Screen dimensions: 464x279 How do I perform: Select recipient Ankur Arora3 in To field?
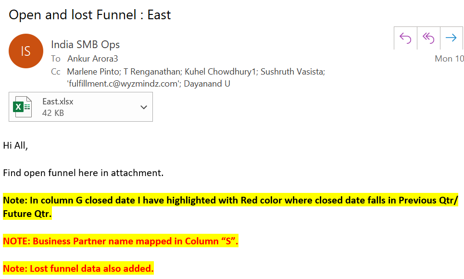tap(92, 59)
